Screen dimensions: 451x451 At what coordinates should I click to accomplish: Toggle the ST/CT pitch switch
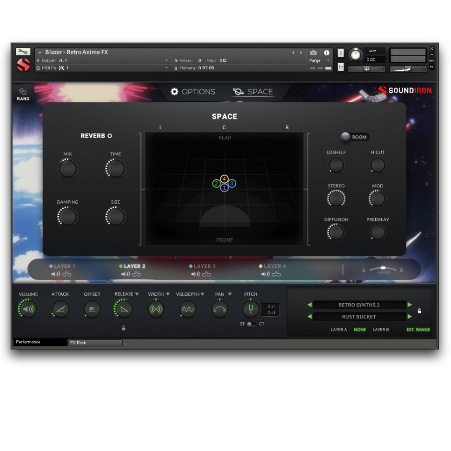251,324
